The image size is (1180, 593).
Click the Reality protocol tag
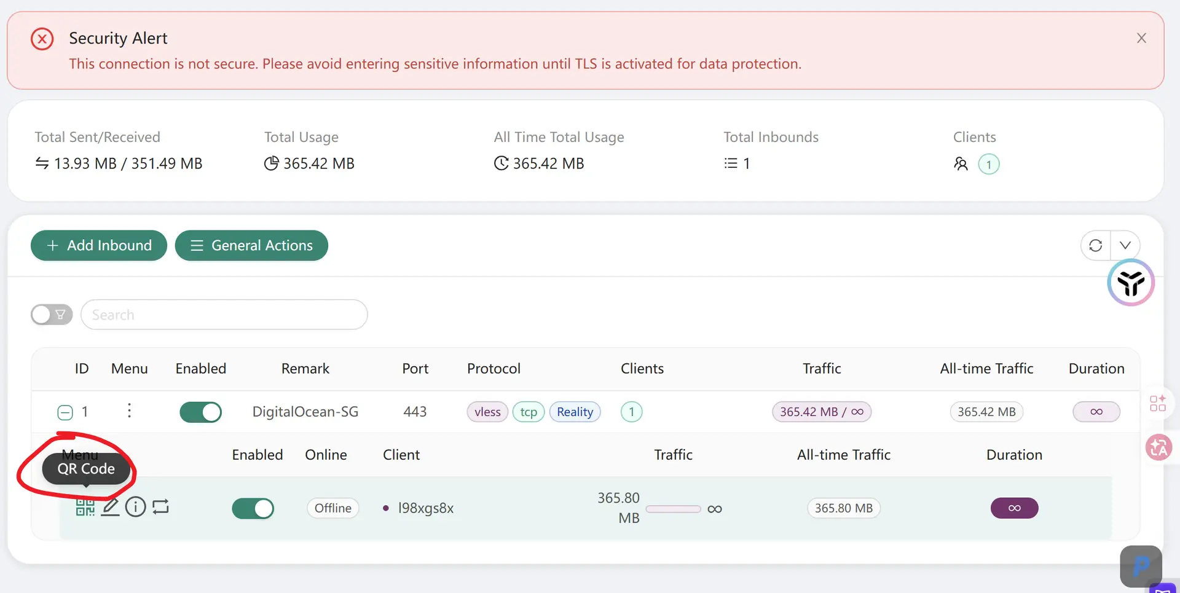(x=575, y=412)
